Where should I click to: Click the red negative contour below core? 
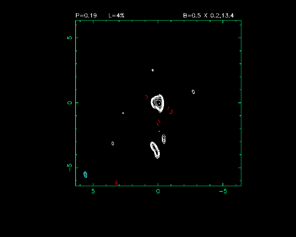tap(158, 123)
